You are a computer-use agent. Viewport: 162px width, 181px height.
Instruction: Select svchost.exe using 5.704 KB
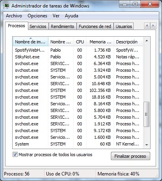(x=78, y=117)
